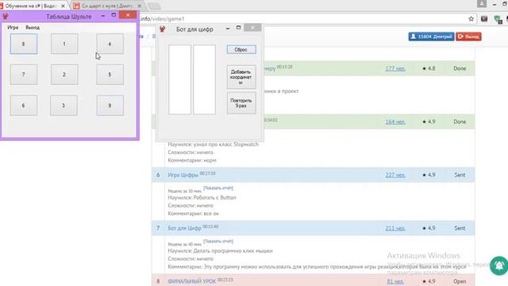Show report under Игра Цифры lesson
The width and height of the screenshot is (508, 286).
pyautogui.click(x=218, y=188)
